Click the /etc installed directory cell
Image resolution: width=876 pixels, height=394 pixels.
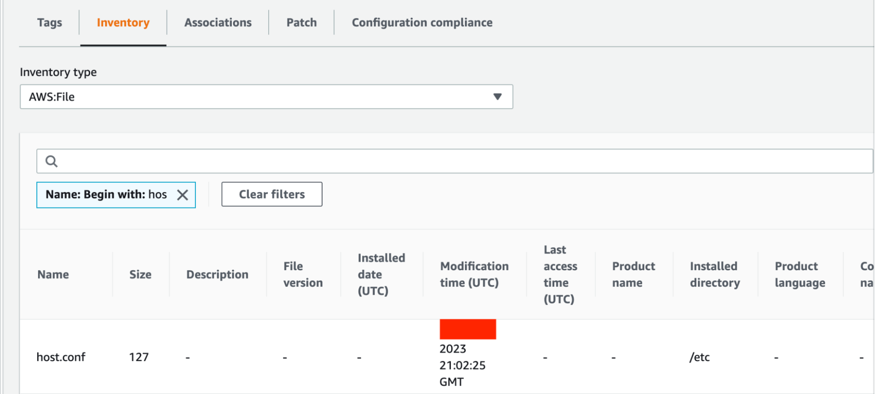pos(699,357)
